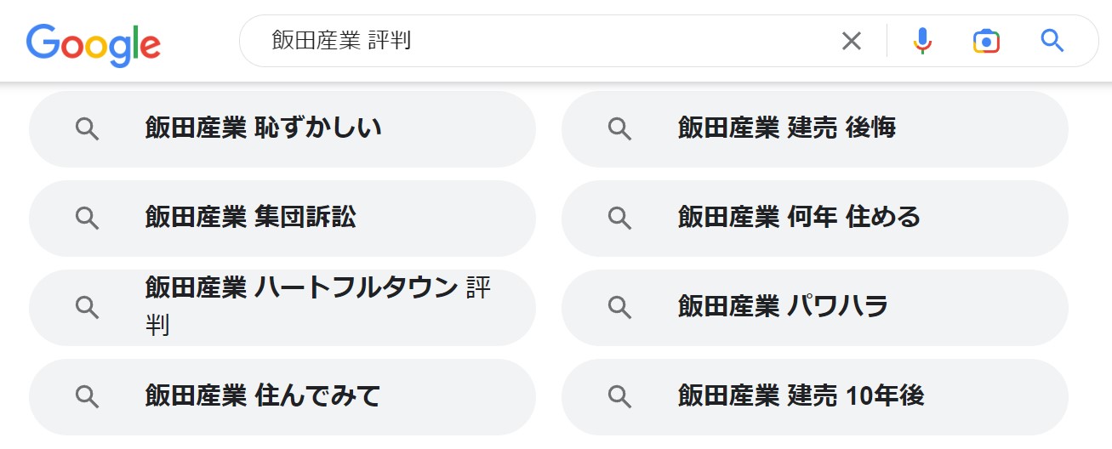Open related search 飯田産業 何年 住める
Image resolution: width=1112 pixels, height=449 pixels.
tap(815, 219)
